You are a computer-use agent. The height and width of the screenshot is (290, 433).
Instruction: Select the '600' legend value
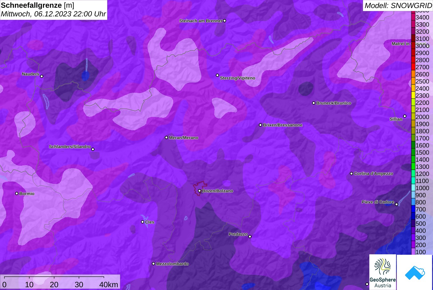(x=421, y=216)
